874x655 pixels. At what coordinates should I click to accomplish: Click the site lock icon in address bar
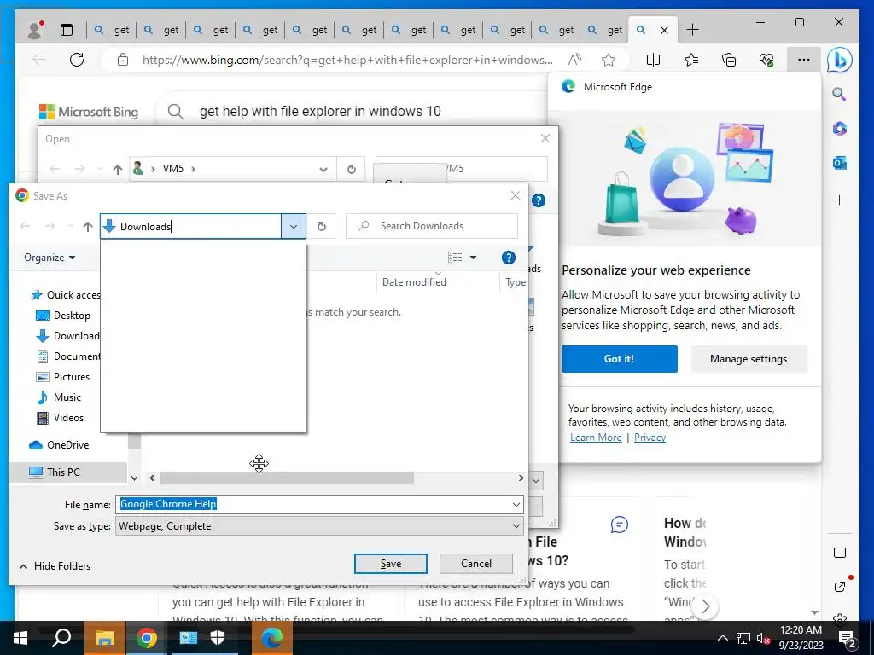pyautogui.click(x=123, y=60)
